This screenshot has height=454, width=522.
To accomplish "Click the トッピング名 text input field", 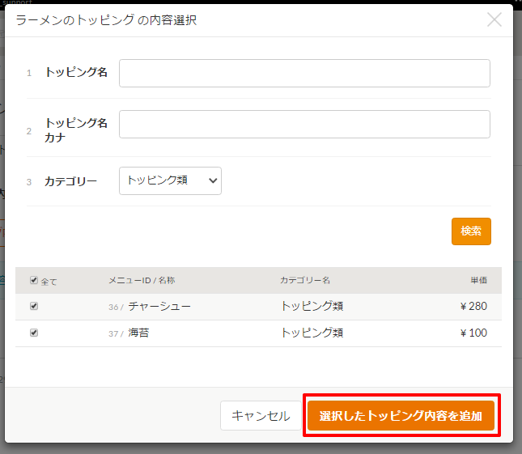I will coord(304,73).
